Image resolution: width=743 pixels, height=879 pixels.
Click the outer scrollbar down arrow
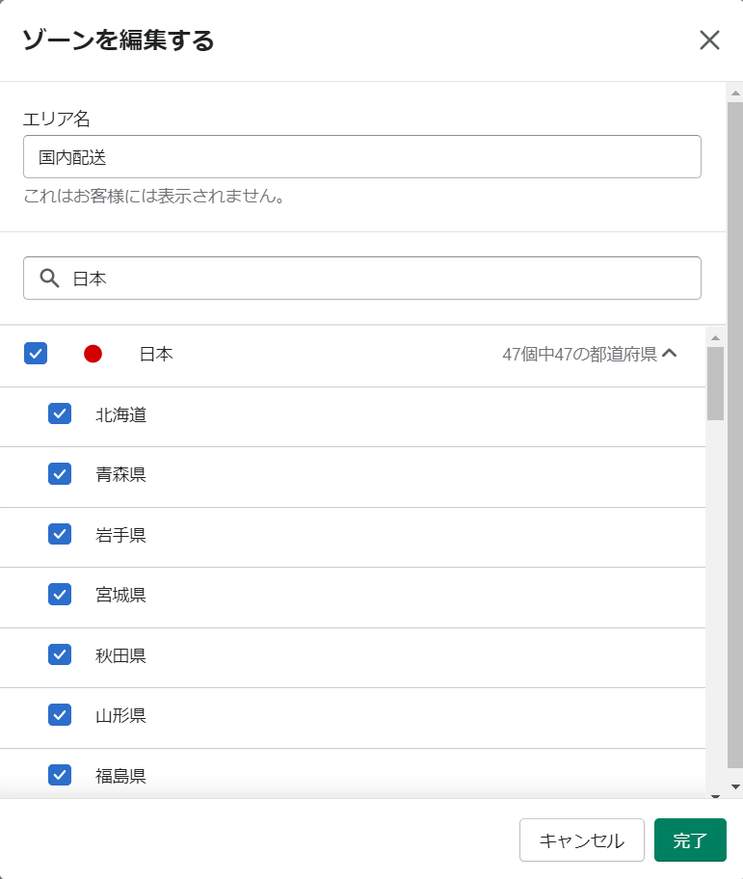[x=735, y=787]
